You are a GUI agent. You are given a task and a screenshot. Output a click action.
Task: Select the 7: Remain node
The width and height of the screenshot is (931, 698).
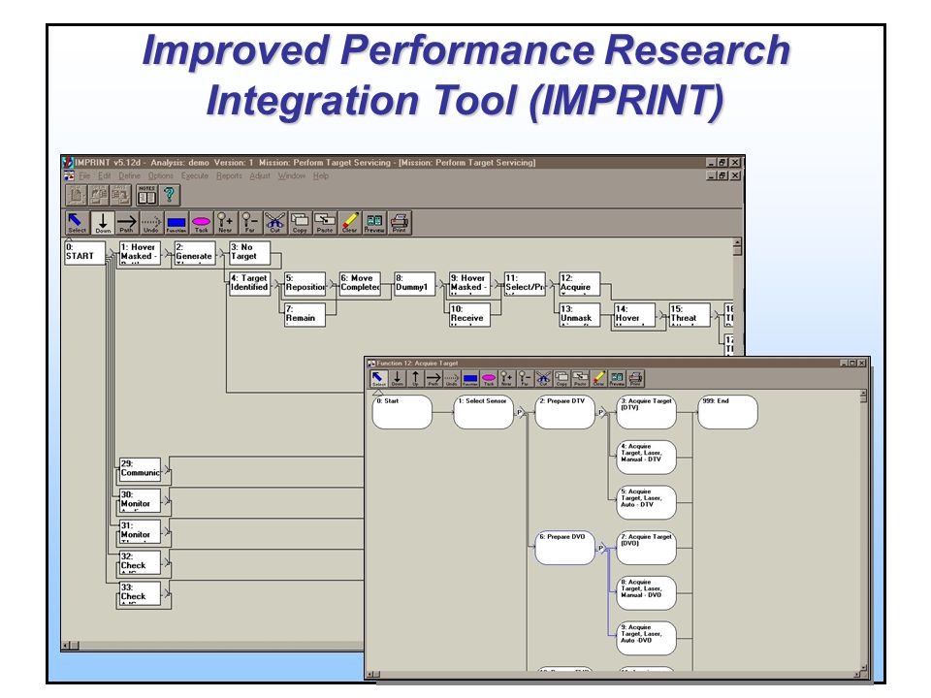[305, 314]
